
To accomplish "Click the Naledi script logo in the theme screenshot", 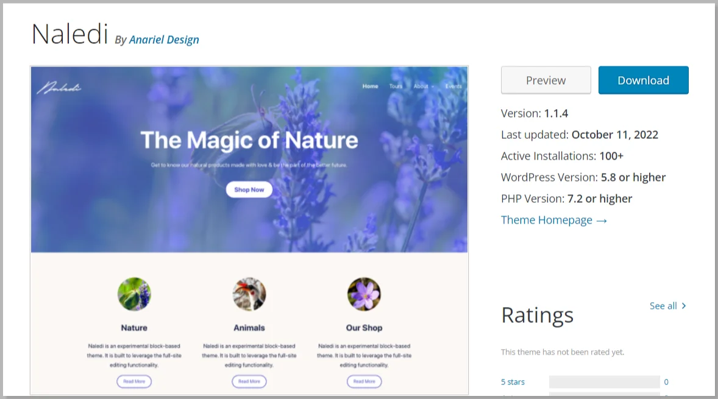I will tap(59, 87).
